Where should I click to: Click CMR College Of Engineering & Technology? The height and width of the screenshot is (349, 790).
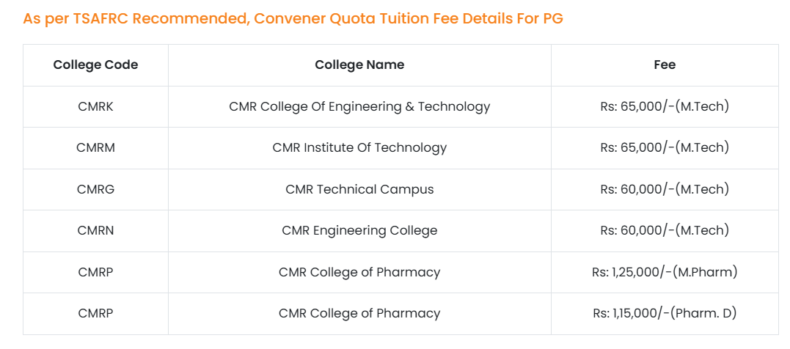pos(359,106)
